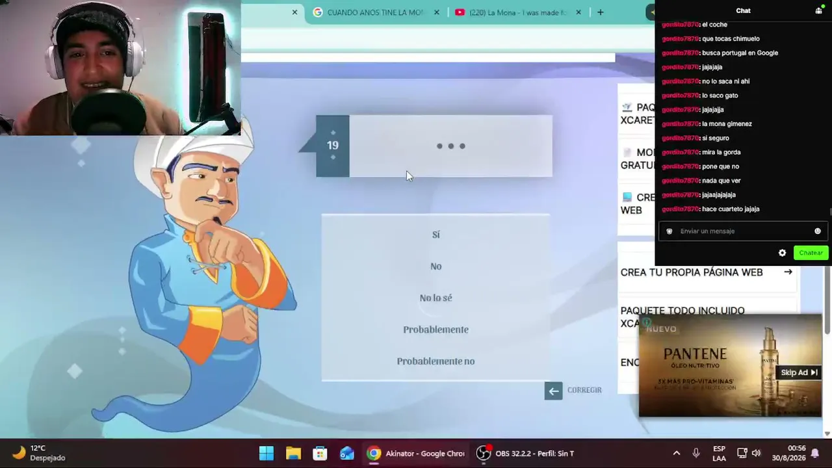
Task: Open chat settings gear
Action: 782,253
